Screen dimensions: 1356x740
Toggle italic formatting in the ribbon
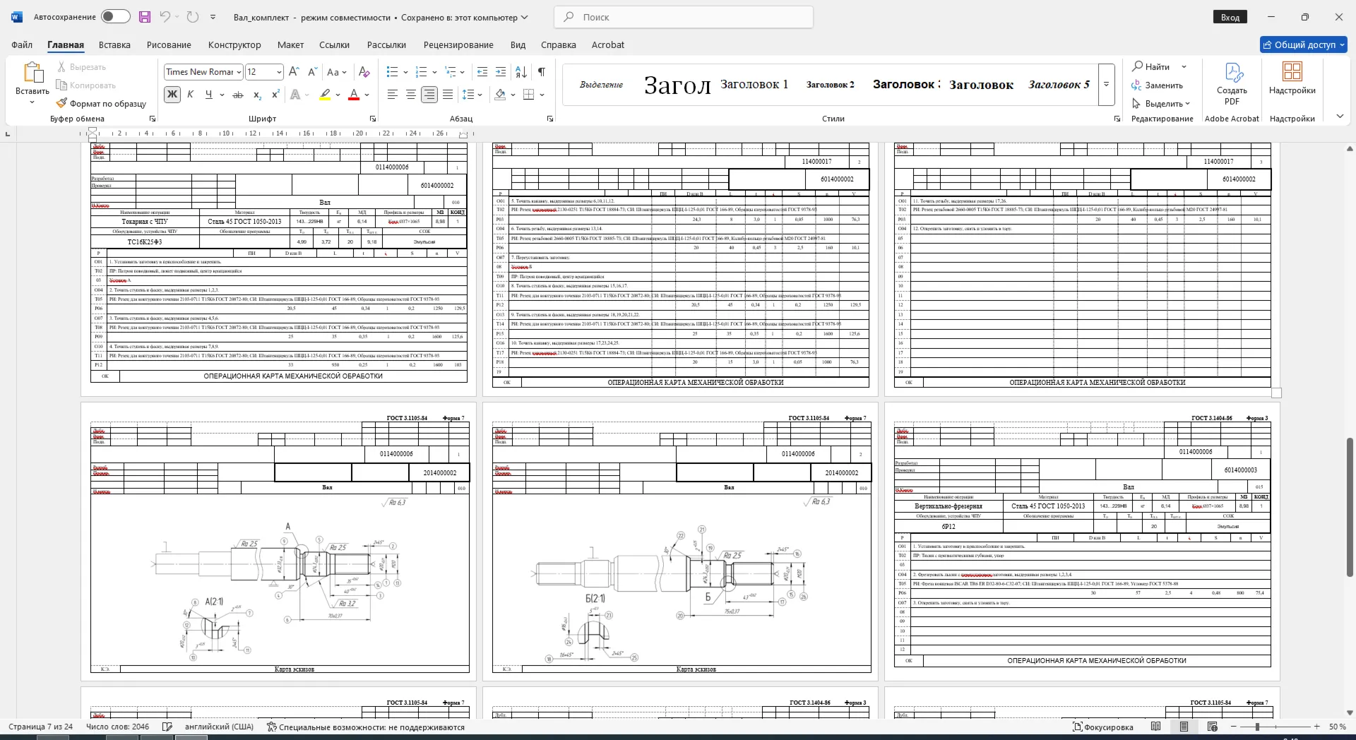190,94
